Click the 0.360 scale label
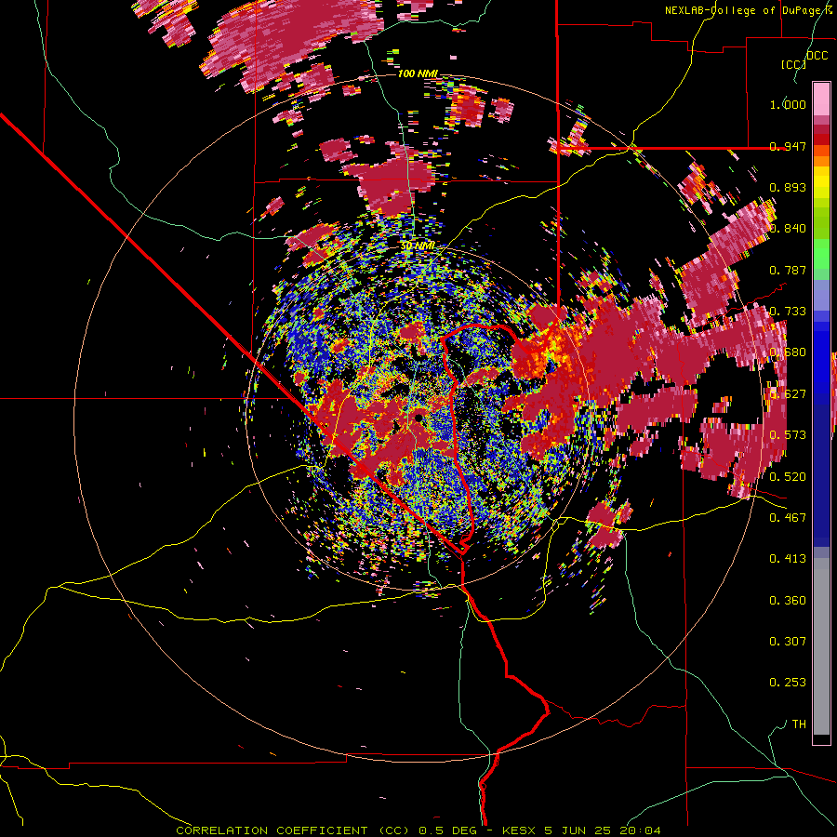 click(x=788, y=600)
